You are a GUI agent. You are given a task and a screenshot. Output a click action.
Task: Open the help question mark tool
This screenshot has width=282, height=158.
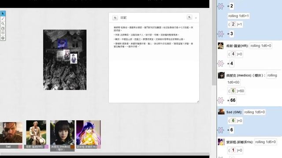click(x=3, y=38)
